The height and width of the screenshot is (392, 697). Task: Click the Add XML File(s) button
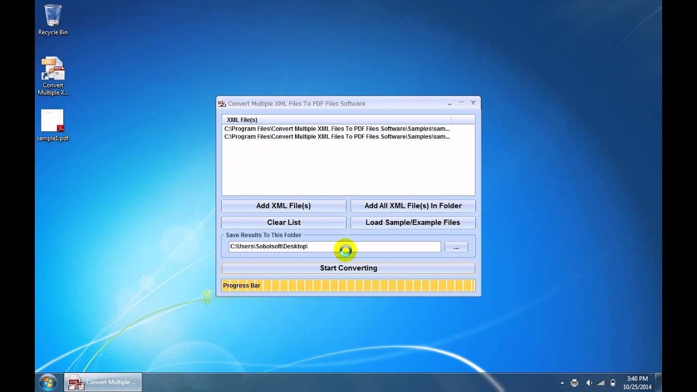tap(283, 206)
